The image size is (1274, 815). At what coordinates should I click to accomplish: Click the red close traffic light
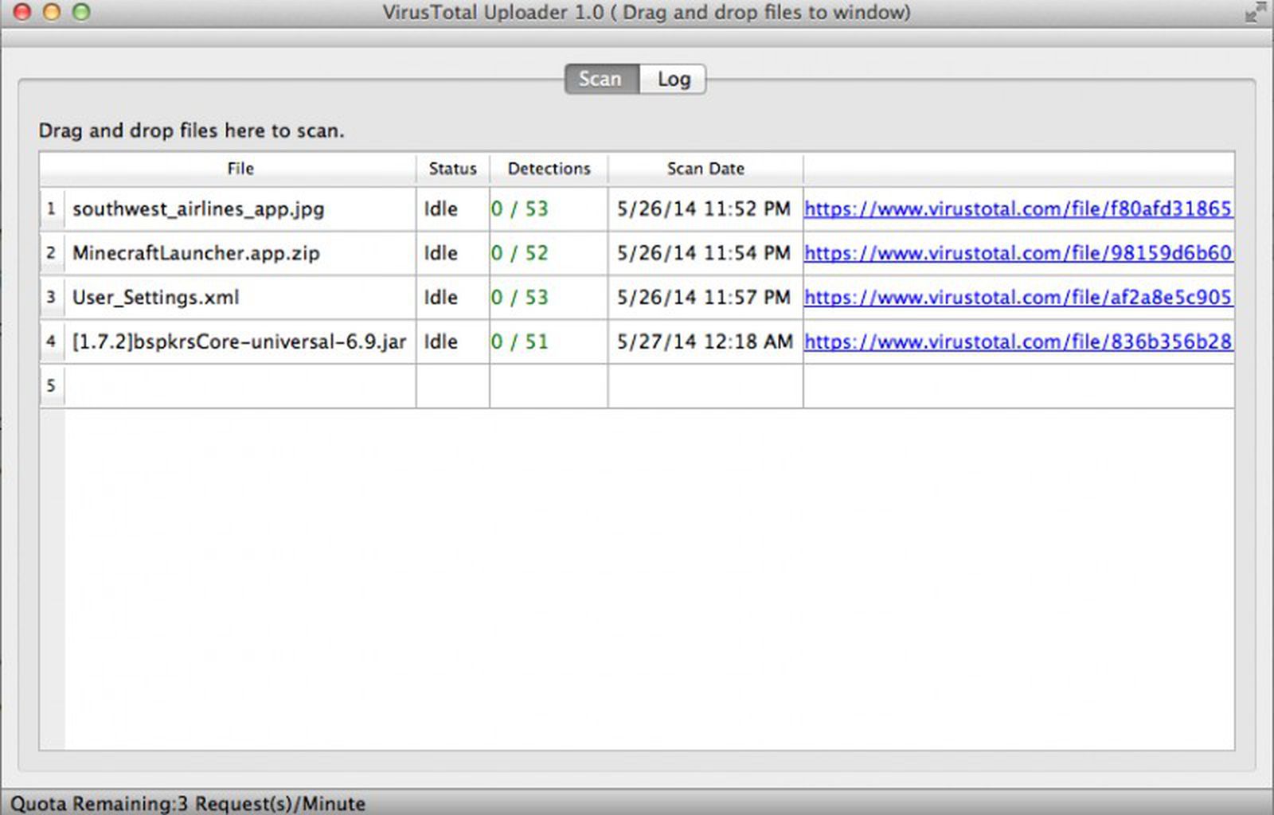point(23,12)
